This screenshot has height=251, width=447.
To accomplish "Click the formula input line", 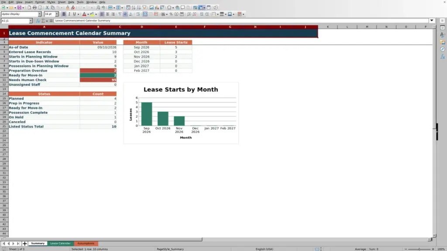I will pos(241,21).
